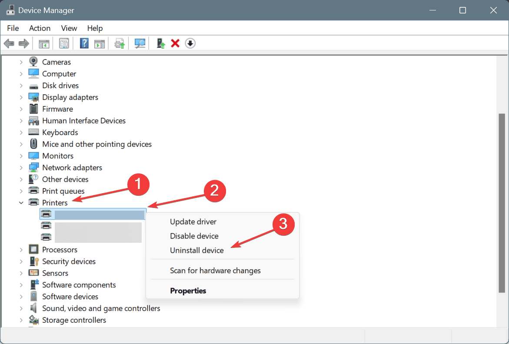Select the Computer label
The image size is (509, 344).
[59, 74]
